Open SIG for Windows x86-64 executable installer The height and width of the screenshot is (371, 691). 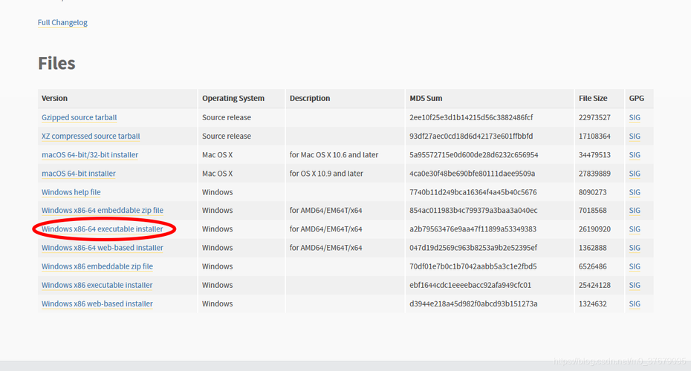(635, 229)
